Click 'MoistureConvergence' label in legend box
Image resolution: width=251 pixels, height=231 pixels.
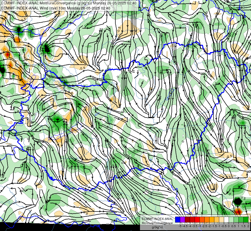coord(157,223)
